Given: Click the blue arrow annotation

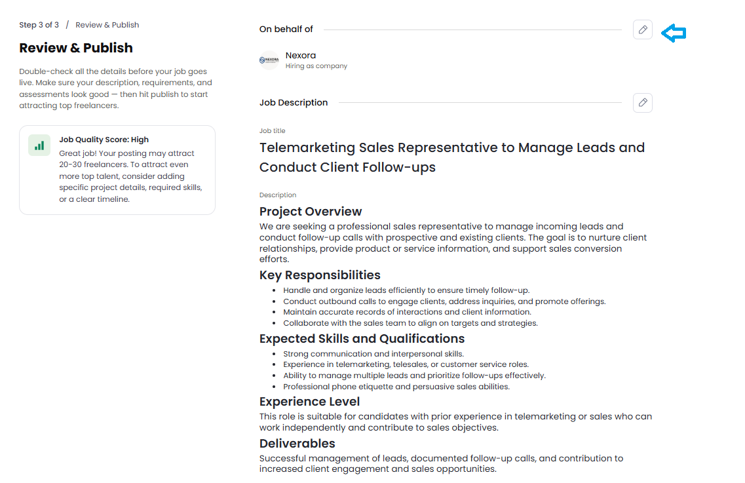Looking at the screenshot, I should tap(674, 33).
